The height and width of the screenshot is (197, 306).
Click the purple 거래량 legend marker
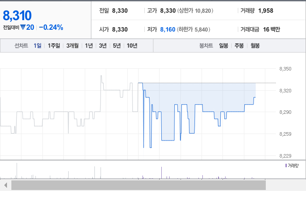coord(286,165)
